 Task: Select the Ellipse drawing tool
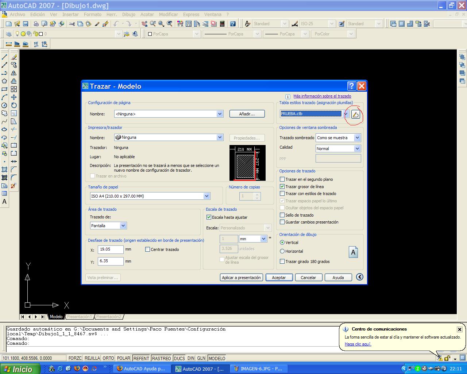pos(4,129)
